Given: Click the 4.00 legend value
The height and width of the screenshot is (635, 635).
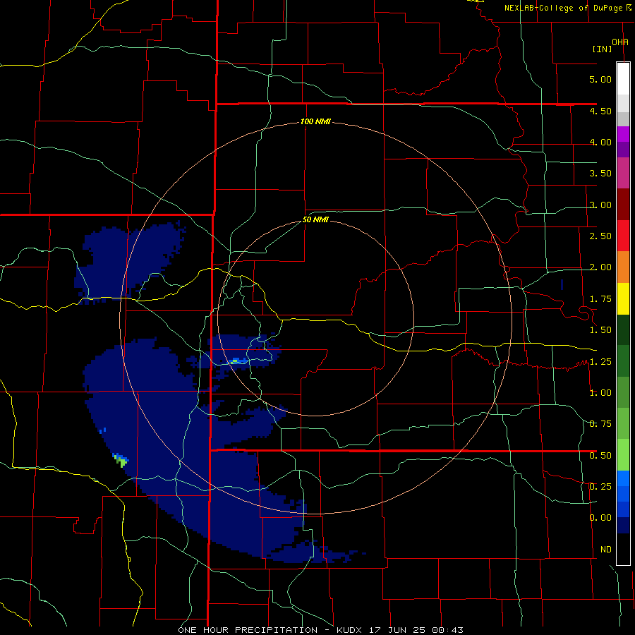Looking at the screenshot, I should (x=600, y=142).
